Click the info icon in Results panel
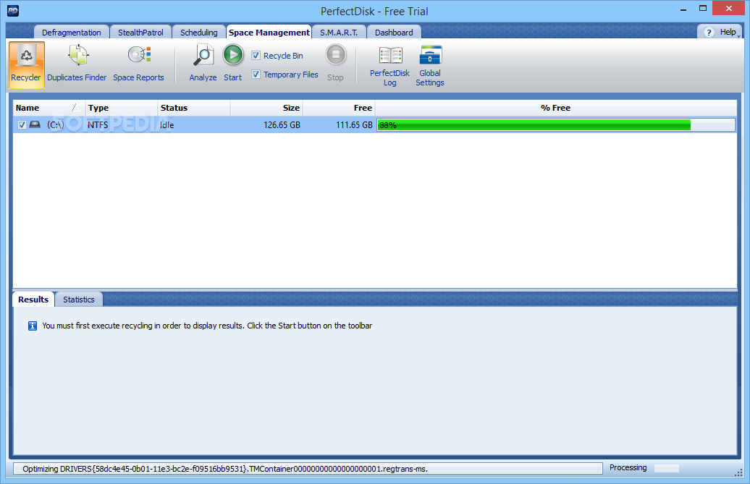This screenshot has height=484, width=750. tap(33, 326)
